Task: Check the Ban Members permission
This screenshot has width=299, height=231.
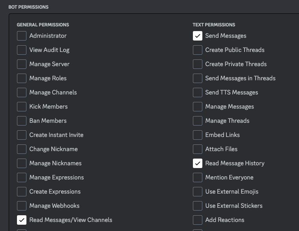Action: coord(22,121)
